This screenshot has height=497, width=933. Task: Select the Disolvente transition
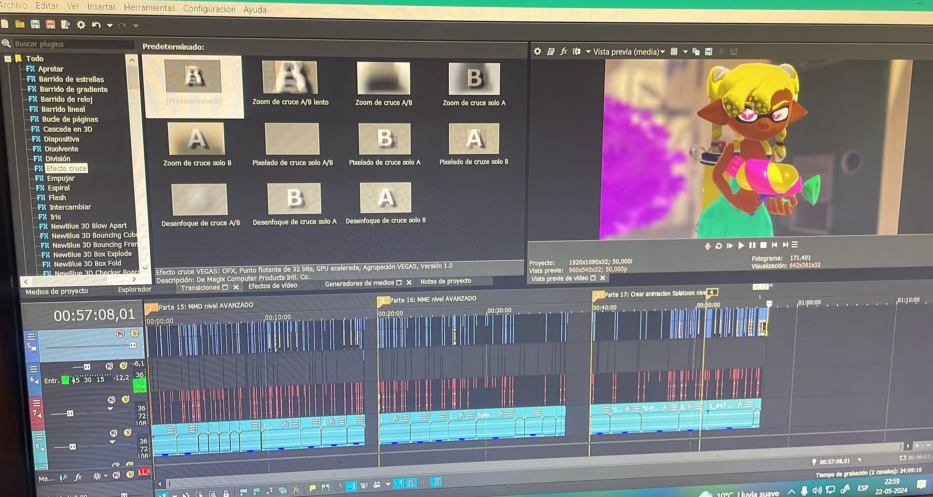point(61,149)
